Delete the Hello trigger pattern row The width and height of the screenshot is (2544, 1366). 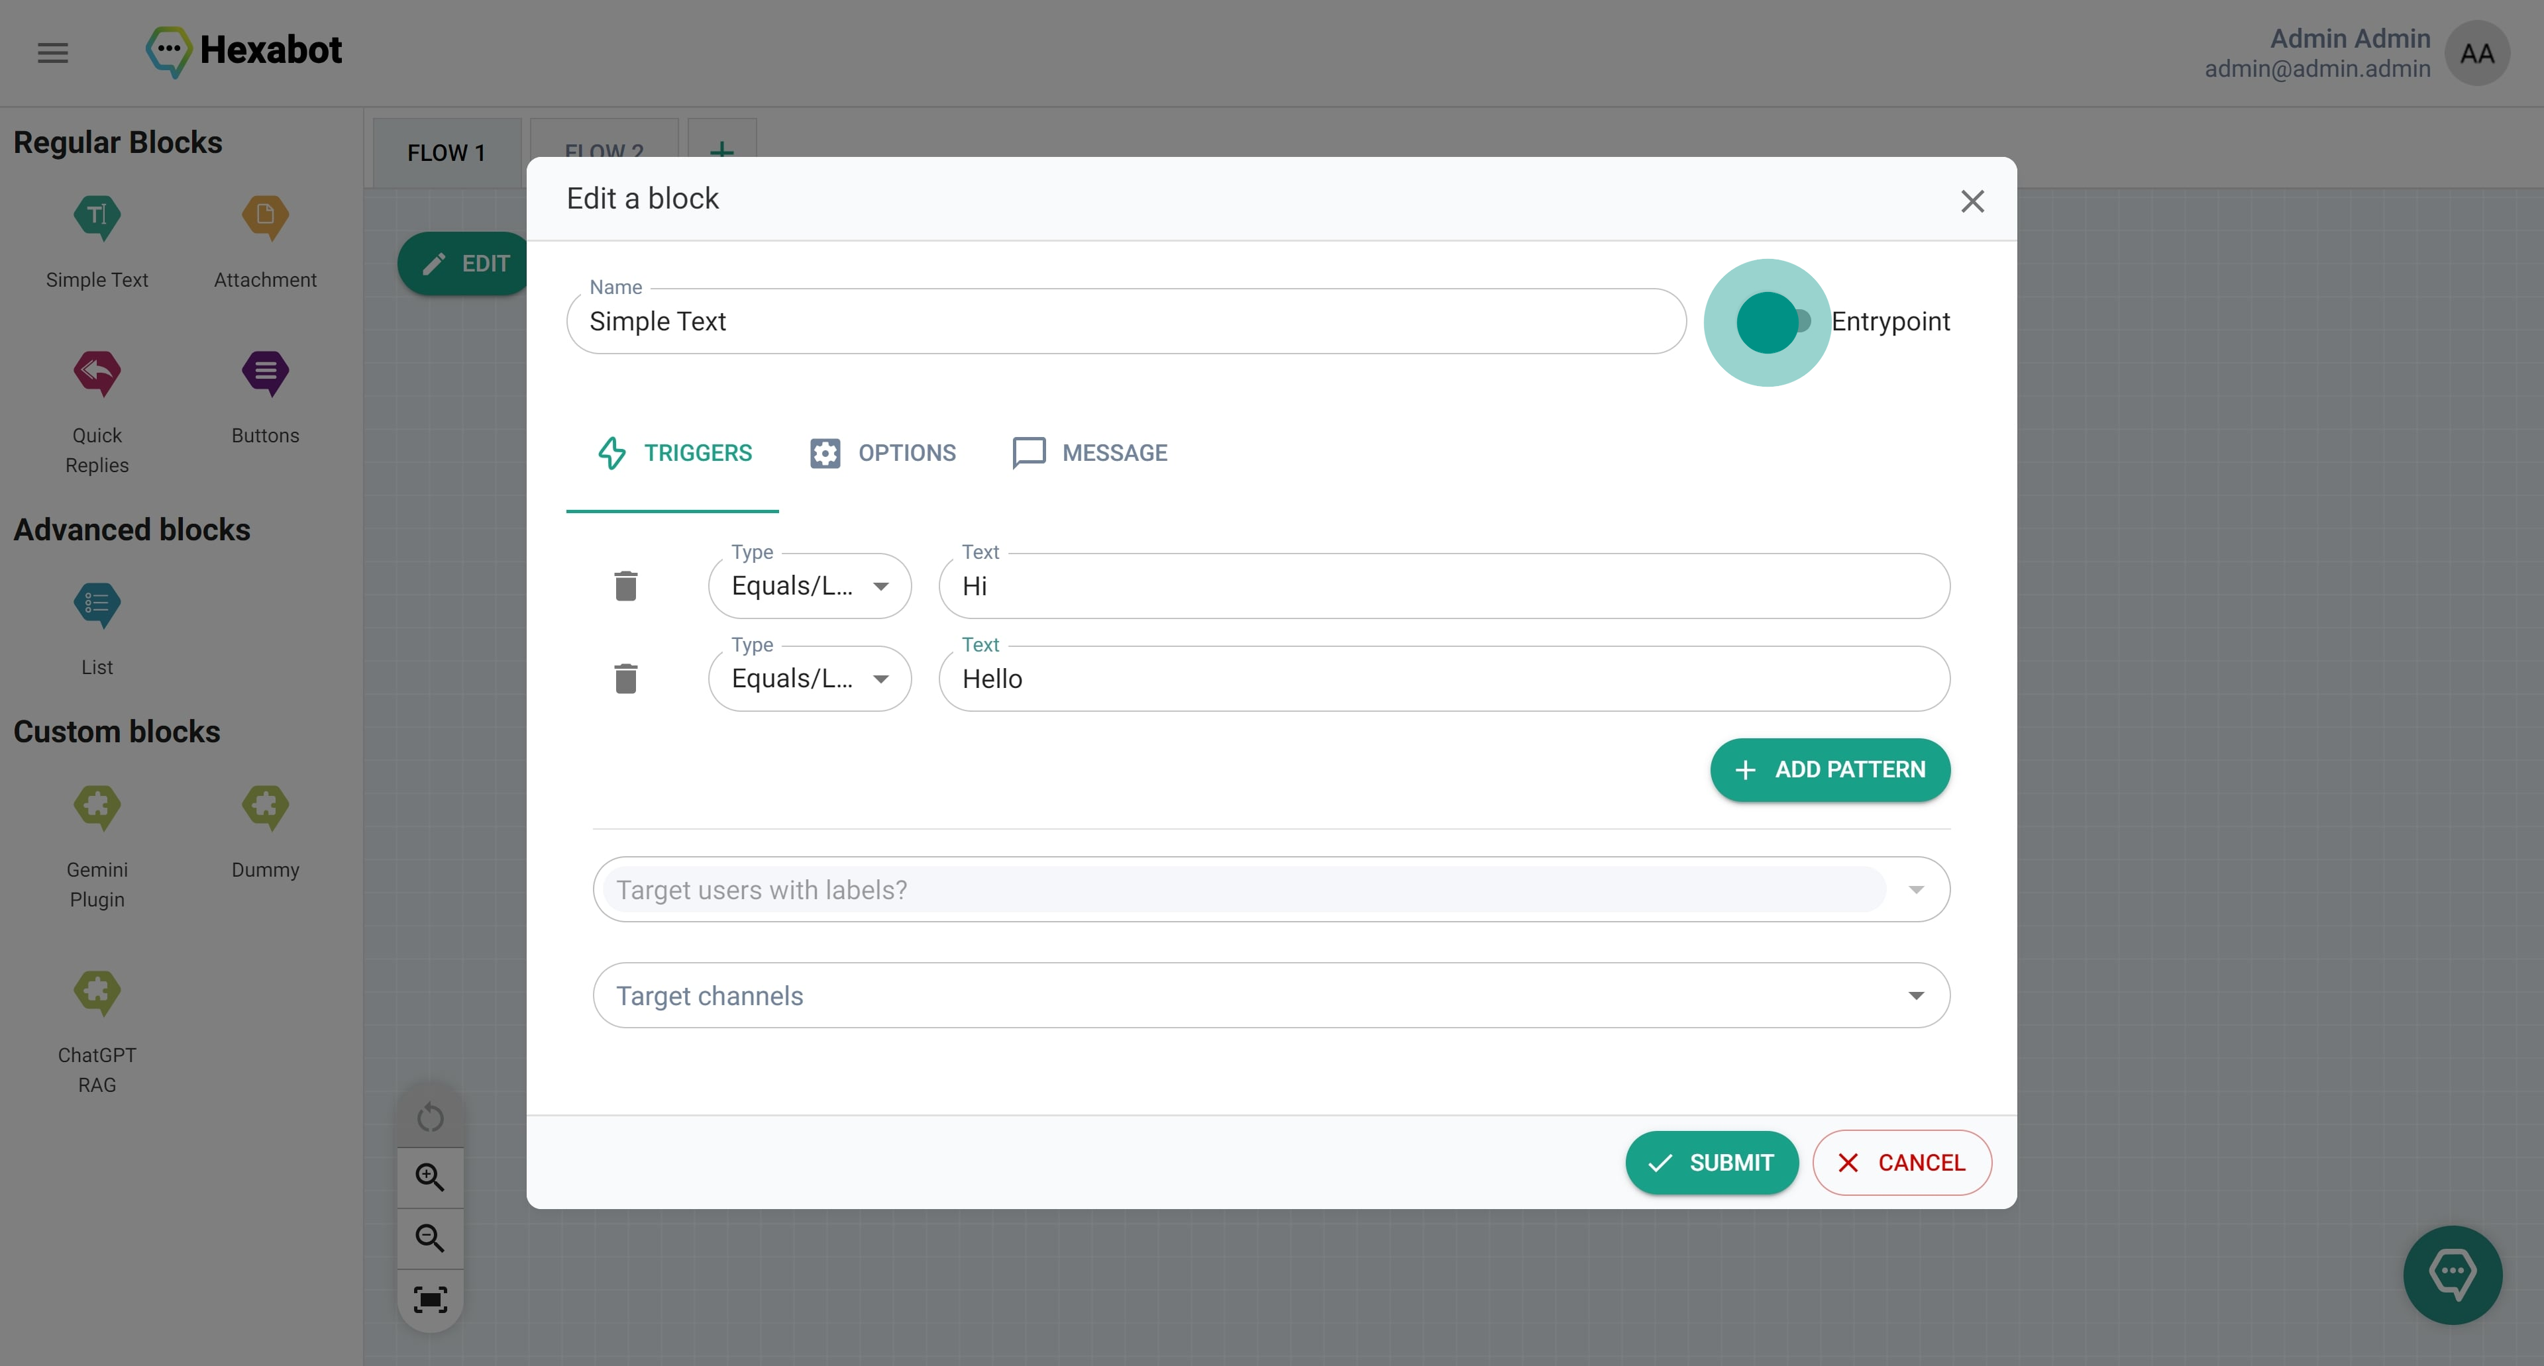point(625,679)
